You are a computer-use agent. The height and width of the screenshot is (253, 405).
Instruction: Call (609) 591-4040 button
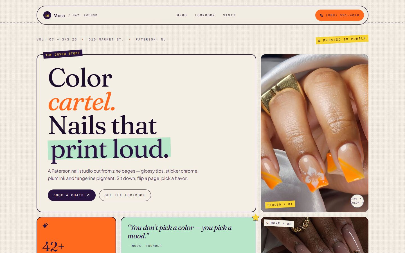339,15
